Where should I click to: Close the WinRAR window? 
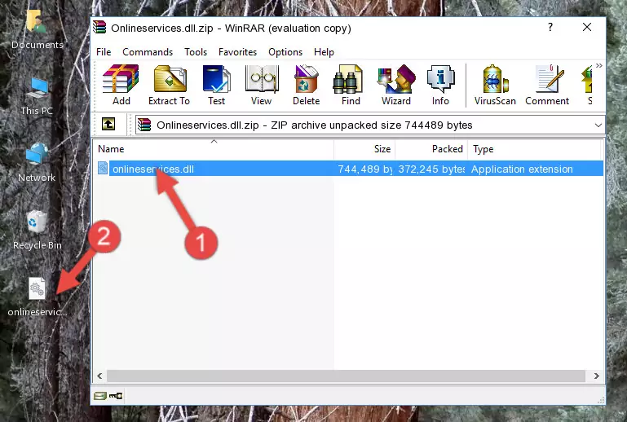click(586, 27)
